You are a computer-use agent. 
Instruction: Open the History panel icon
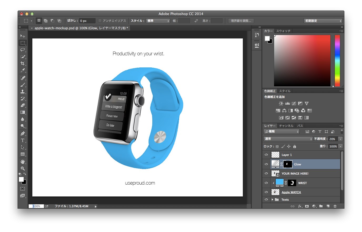click(257, 35)
